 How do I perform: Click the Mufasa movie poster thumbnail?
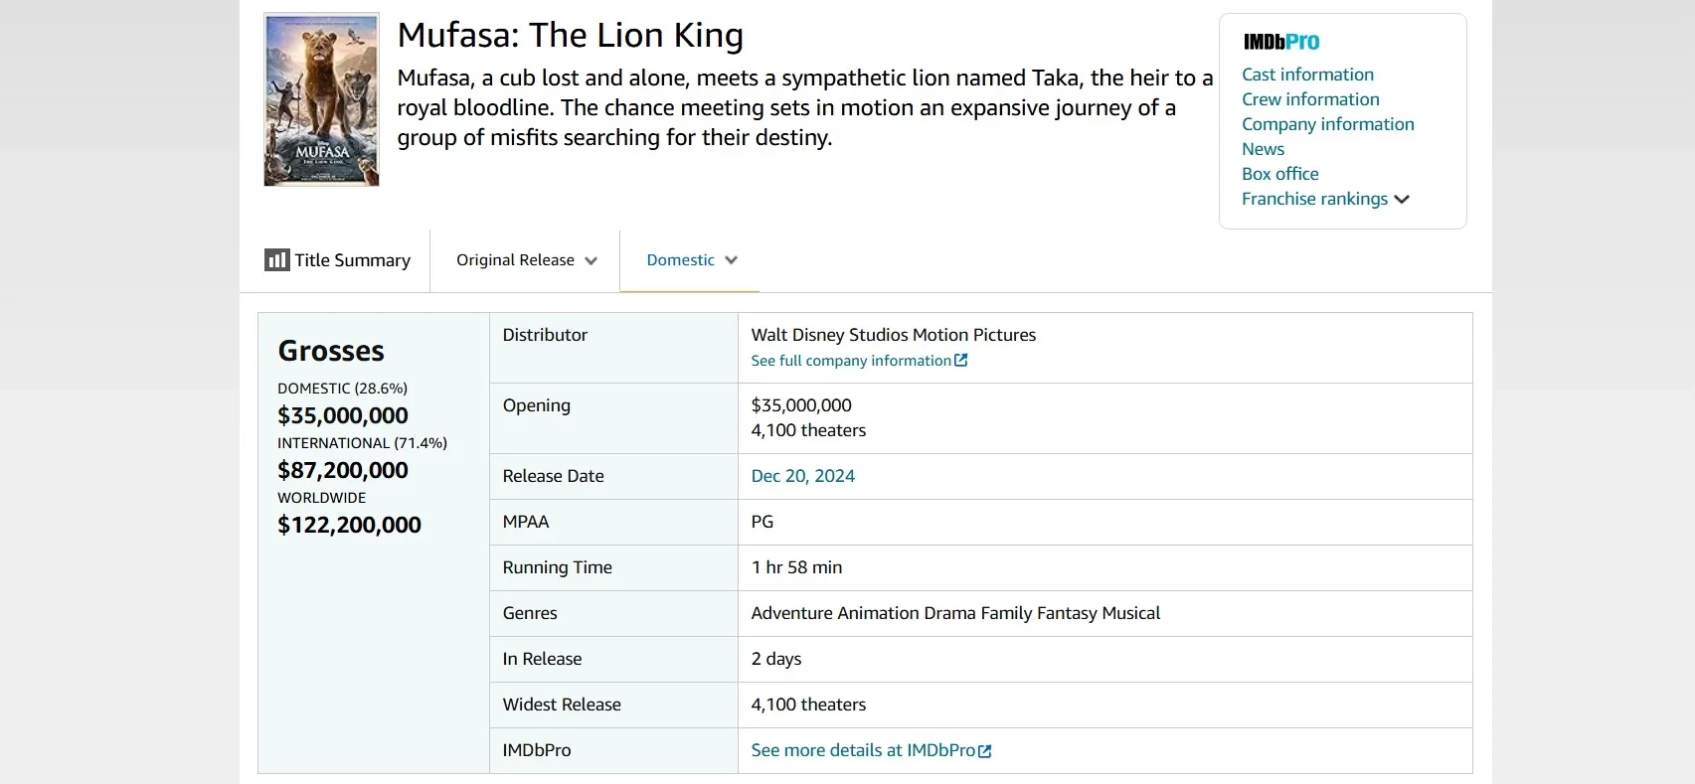pos(321,99)
